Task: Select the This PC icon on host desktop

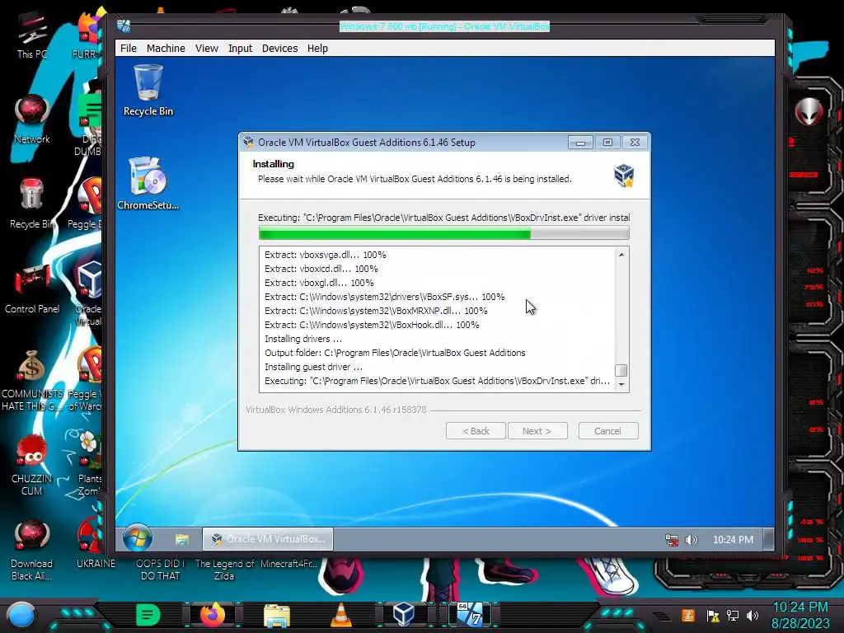Action: [x=32, y=35]
